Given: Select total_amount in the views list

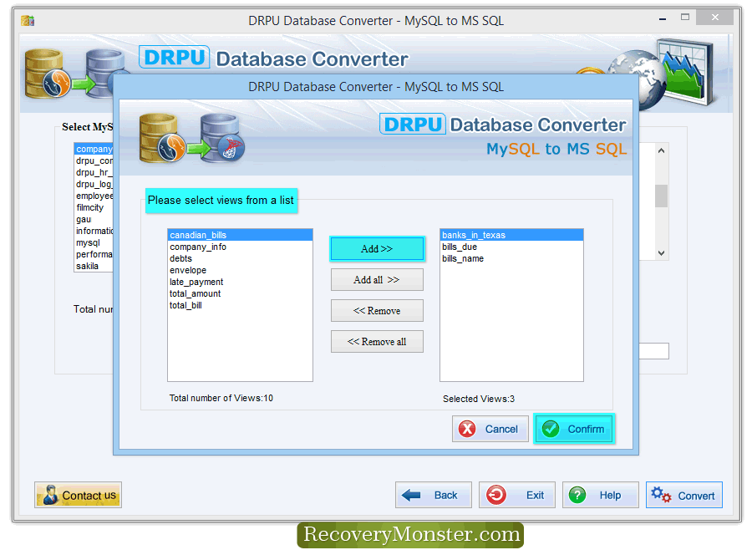Looking at the screenshot, I should pos(240,293).
